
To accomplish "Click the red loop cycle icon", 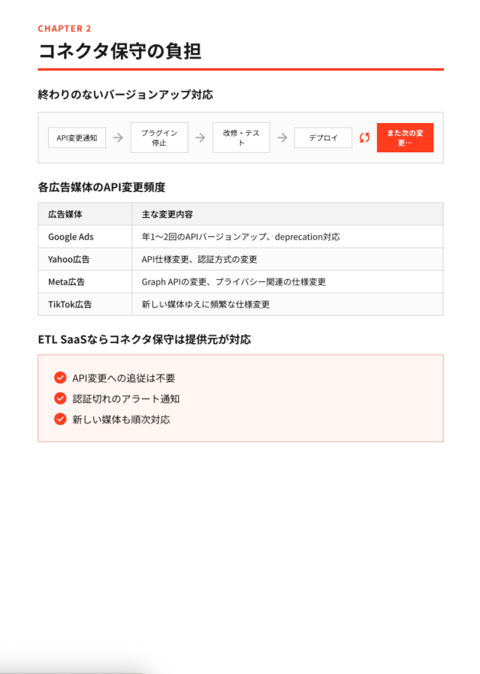I will [x=364, y=137].
